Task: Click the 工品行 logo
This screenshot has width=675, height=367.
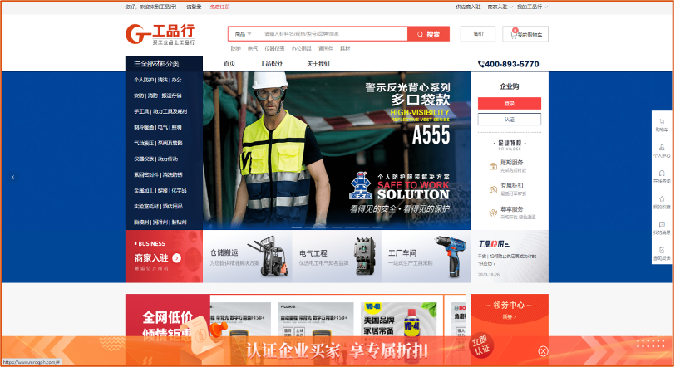Action: (160, 34)
